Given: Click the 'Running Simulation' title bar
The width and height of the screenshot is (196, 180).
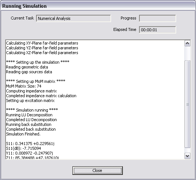Looking at the screenshot, I should pos(98,6).
